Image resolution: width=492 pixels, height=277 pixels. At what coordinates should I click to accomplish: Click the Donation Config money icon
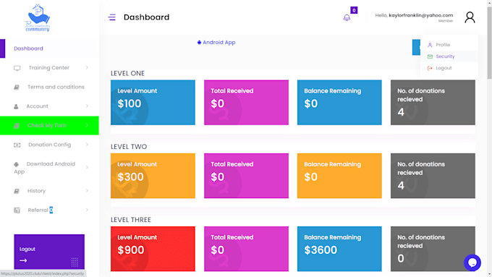17,145
